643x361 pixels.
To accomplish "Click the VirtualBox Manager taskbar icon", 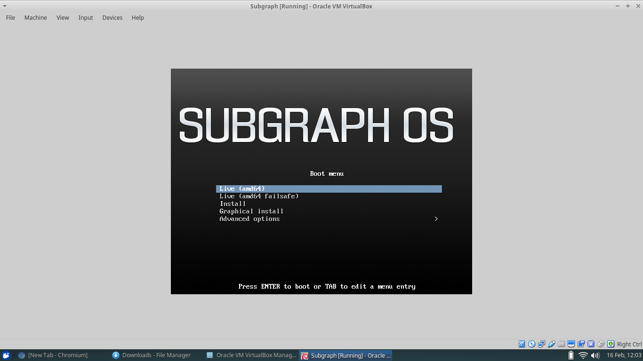I will point(210,355).
